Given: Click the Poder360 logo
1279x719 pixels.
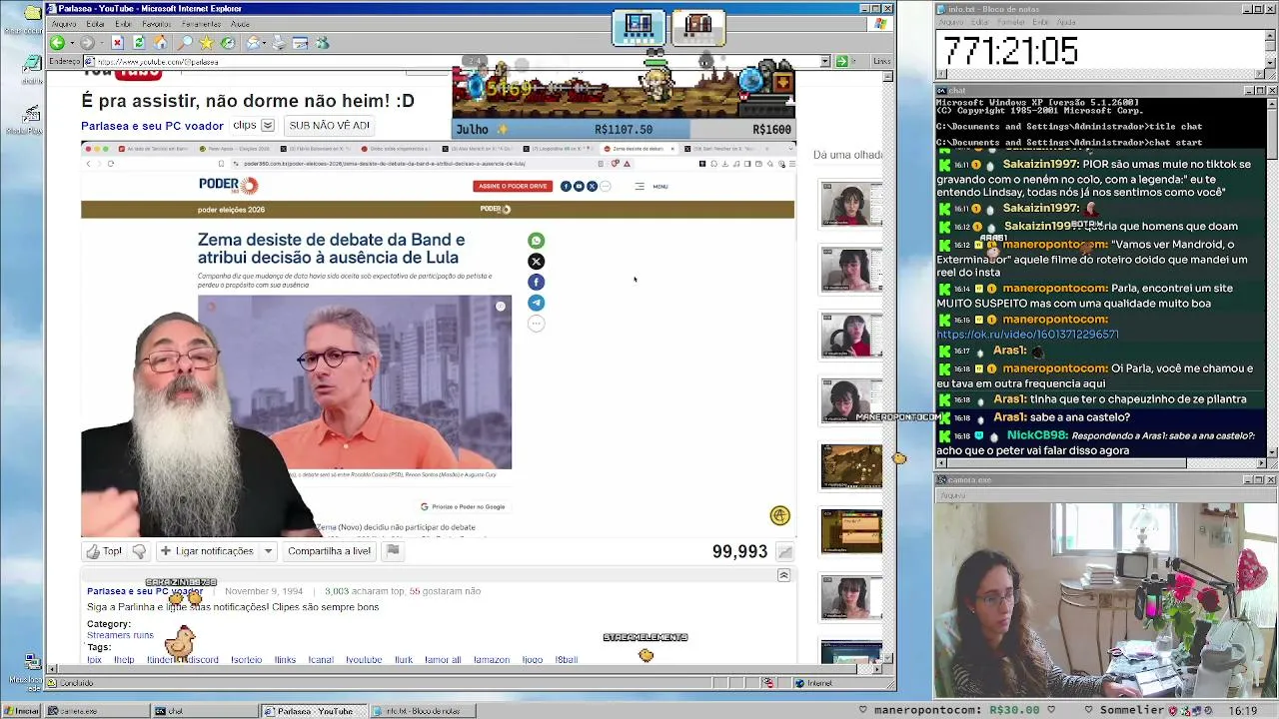Looking at the screenshot, I should tap(228, 185).
